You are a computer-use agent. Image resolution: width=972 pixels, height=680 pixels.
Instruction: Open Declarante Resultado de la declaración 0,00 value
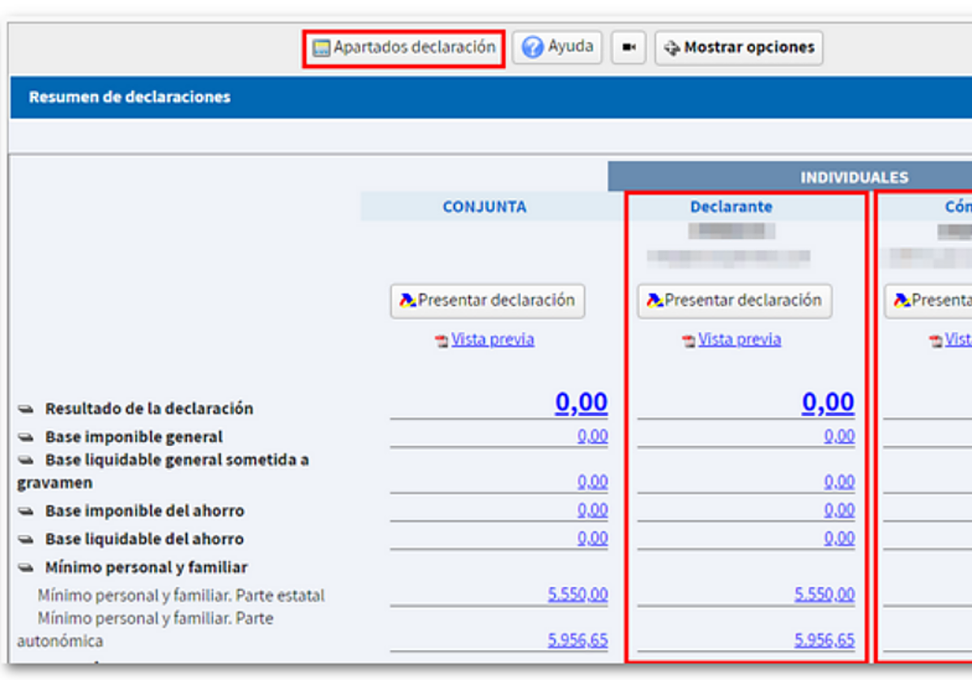829,402
